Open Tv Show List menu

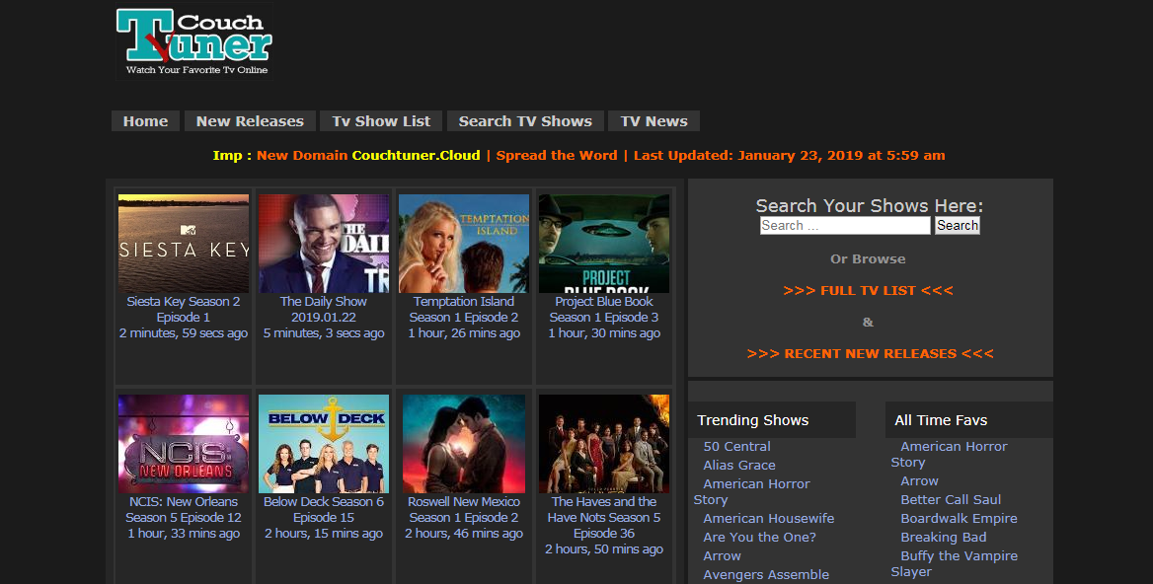[381, 121]
